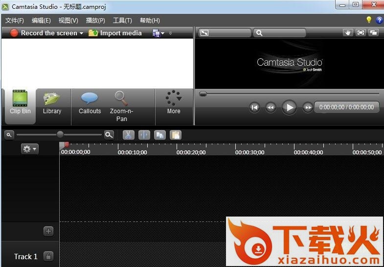The height and width of the screenshot is (267, 384).
Task: Expand the timeline settings gear dropdown
Action: pos(29,149)
